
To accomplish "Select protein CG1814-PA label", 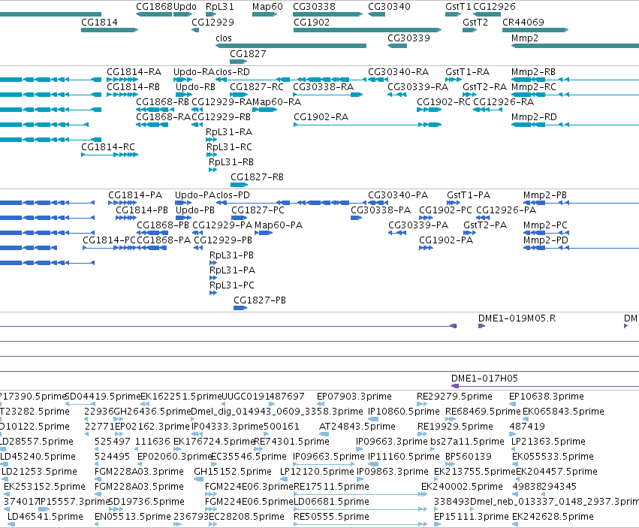I will pyautogui.click(x=135, y=195).
